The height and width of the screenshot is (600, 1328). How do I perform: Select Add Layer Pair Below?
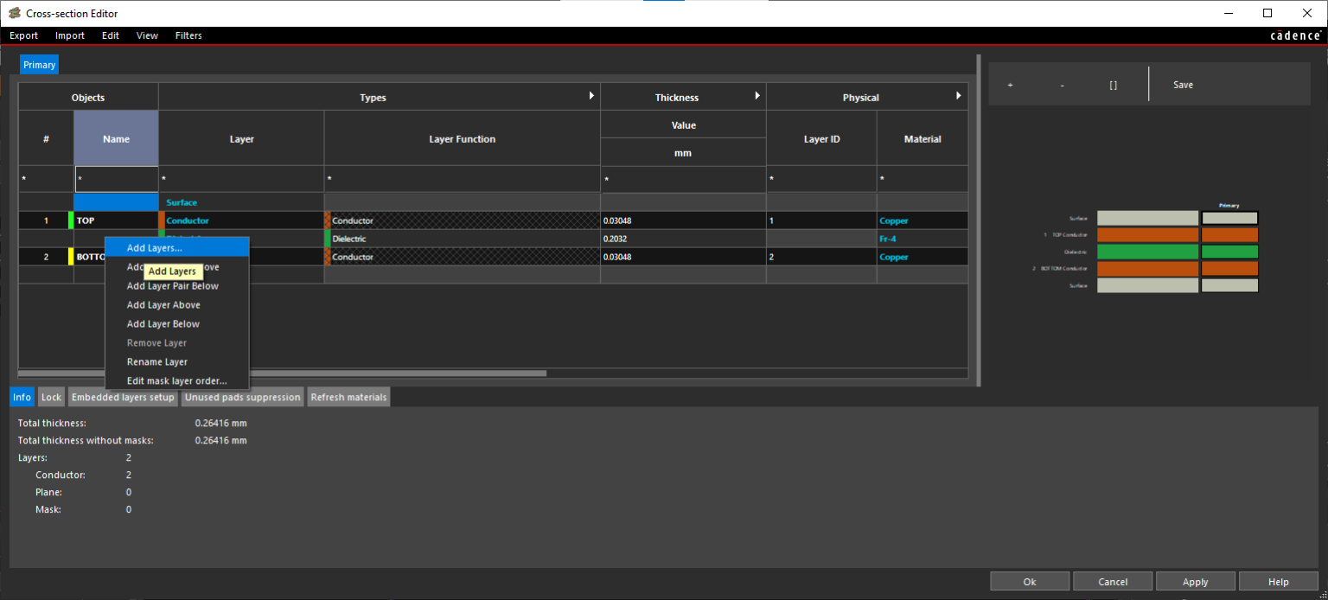173,286
